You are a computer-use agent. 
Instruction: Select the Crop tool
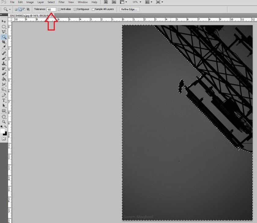click(4, 42)
